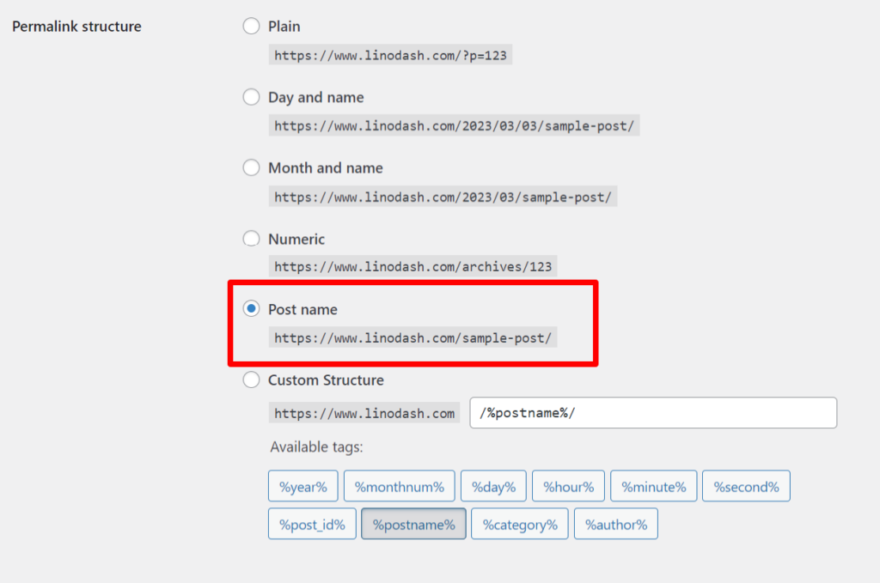
Task: Add the %category% tag to structure
Action: click(519, 523)
